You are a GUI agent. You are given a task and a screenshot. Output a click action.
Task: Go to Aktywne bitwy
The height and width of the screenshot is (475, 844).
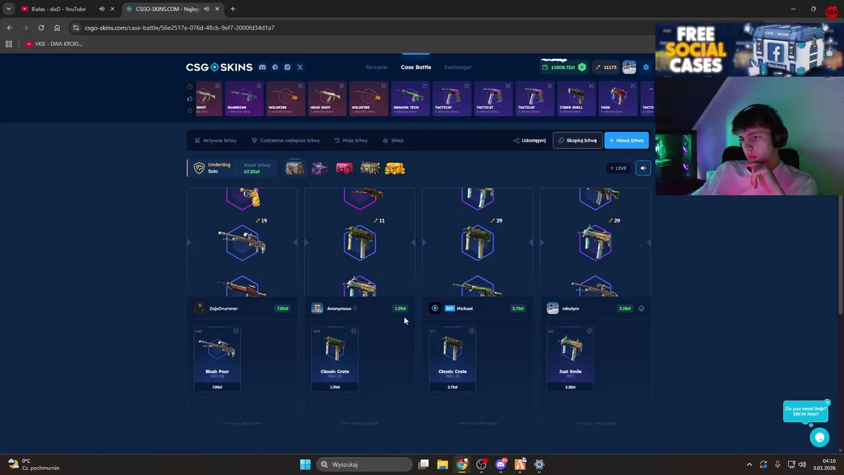[216, 141]
